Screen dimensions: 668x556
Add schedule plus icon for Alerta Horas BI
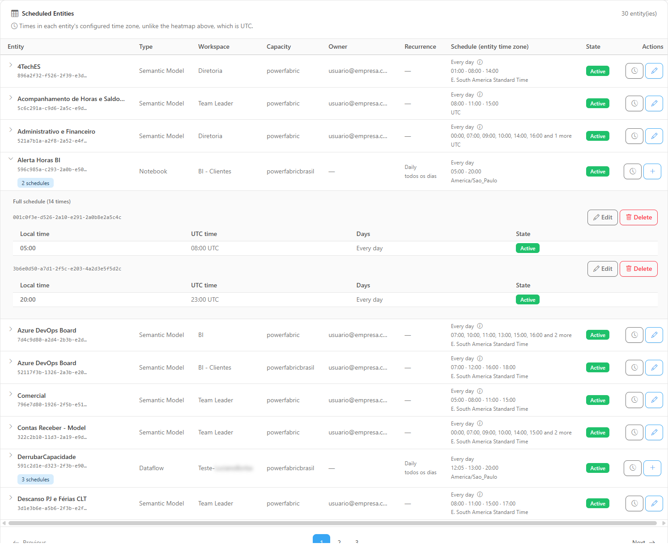pos(652,171)
